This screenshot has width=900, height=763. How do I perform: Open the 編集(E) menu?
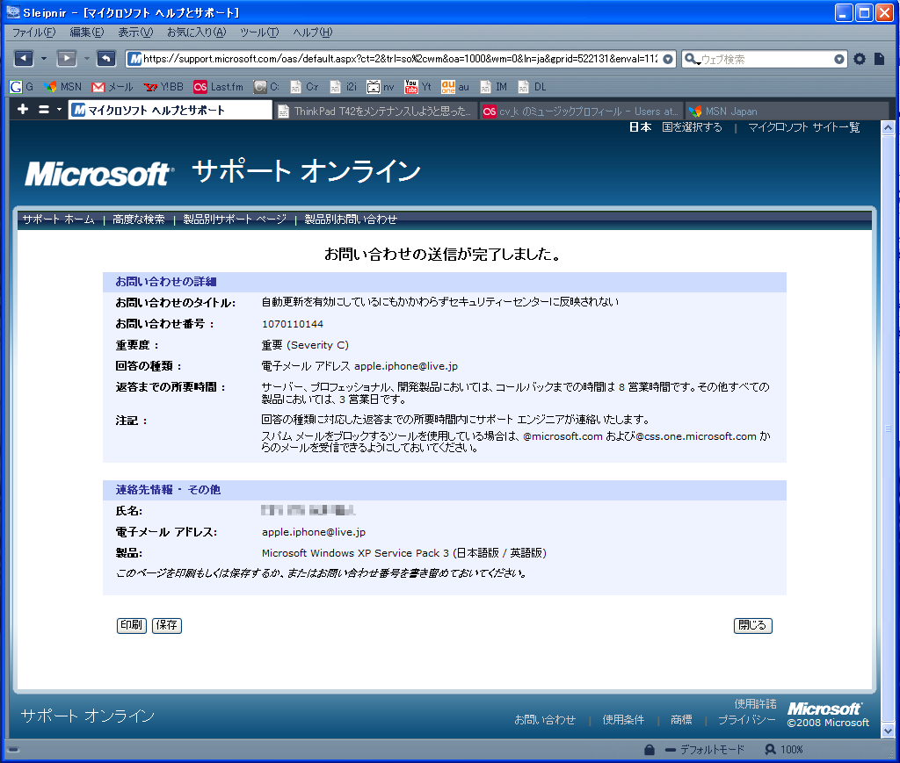[x=87, y=32]
